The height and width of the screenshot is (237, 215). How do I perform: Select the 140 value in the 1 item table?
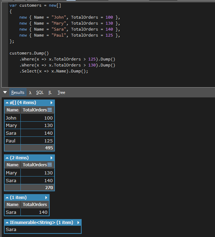coord(35,212)
